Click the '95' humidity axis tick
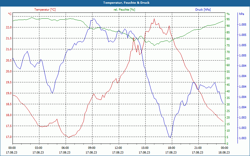The height and width of the screenshot is (156, 250). click(228, 19)
